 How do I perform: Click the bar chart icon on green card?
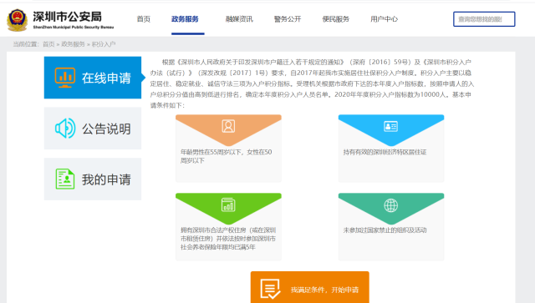point(228,205)
